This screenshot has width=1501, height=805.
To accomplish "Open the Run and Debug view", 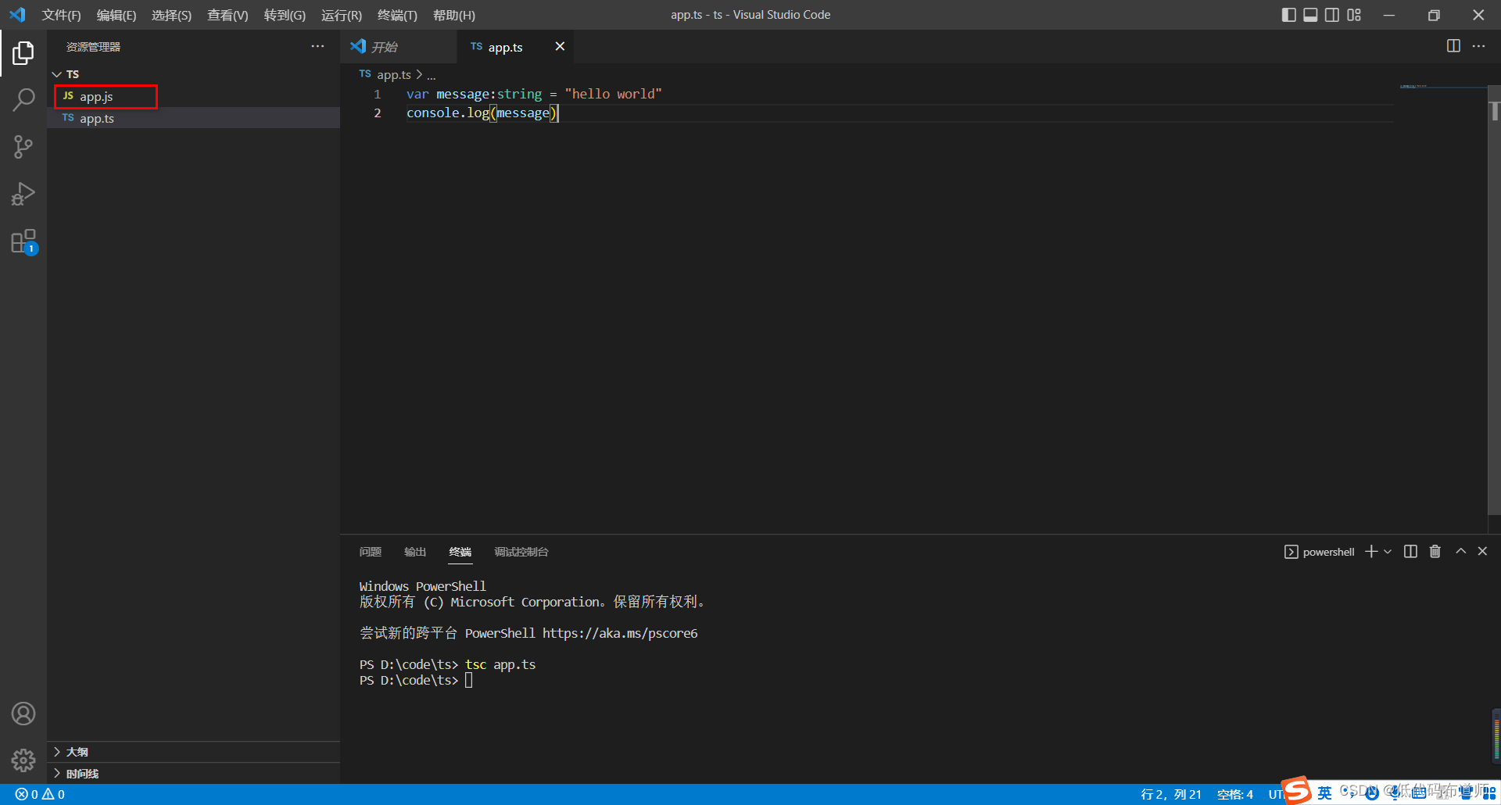I will click(23, 194).
